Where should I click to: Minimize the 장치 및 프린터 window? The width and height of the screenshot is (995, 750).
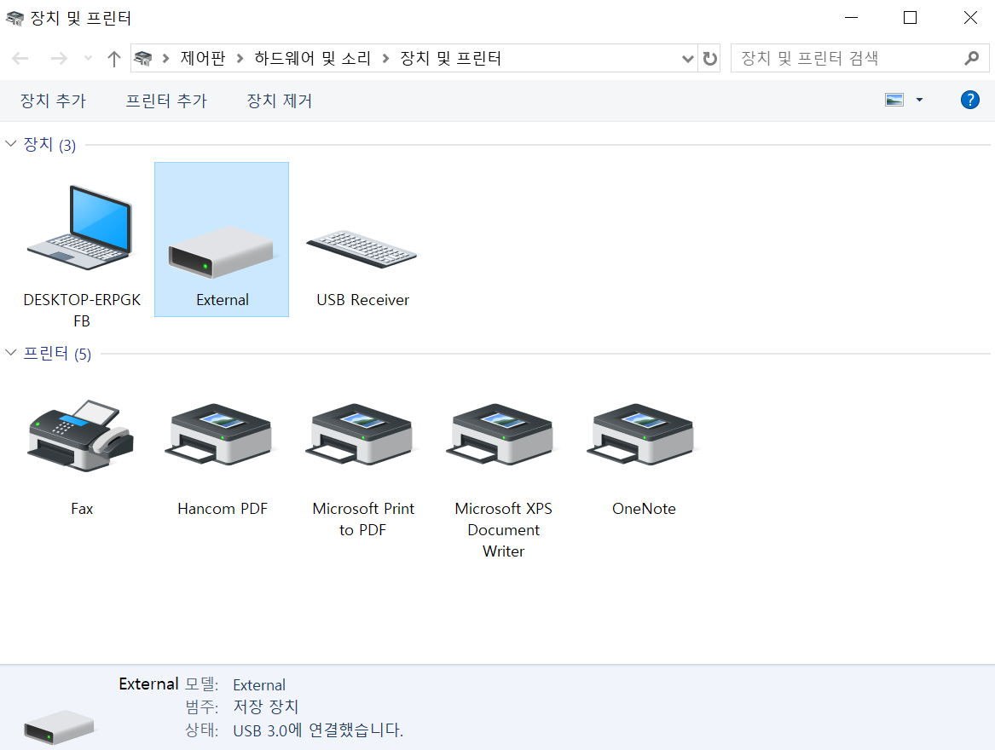pyautogui.click(x=852, y=18)
